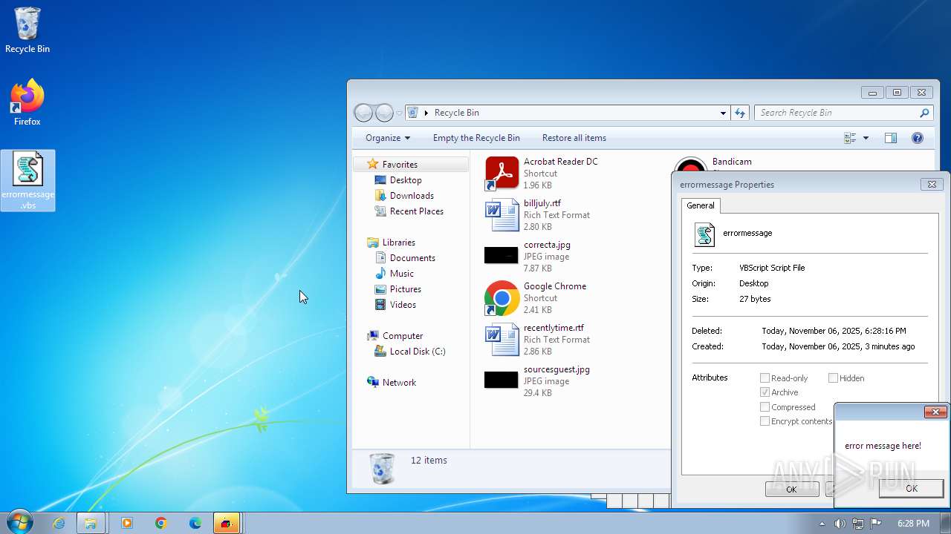951x534 pixels.
Task: Refresh the Recycle Bin view
Action: point(740,113)
